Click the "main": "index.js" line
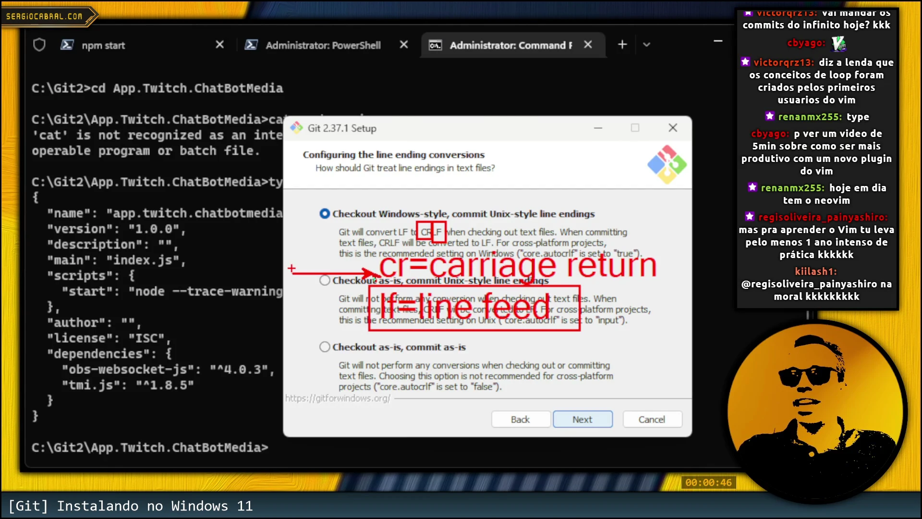This screenshot has height=519, width=922. point(116,260)
